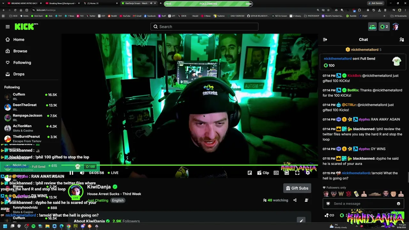The height and width of the screenshot is (230, 409).
Task: Open RampageJackson channel in Following list
Action: tap(31, 118)
